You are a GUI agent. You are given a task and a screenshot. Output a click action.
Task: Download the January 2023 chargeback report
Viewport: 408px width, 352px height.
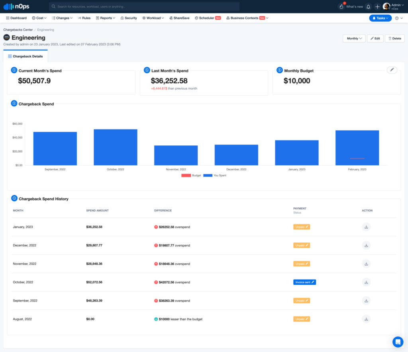[366, 227]
